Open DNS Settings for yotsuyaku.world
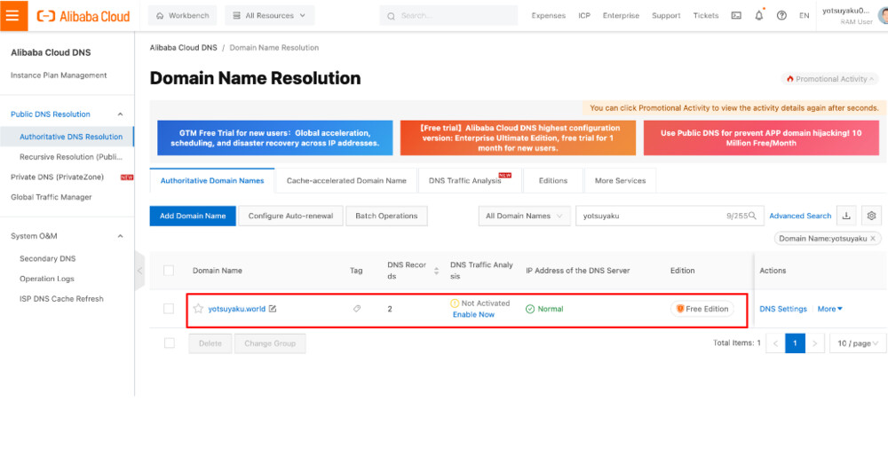This screenshot has height=465, width=888. coord(782,309)
